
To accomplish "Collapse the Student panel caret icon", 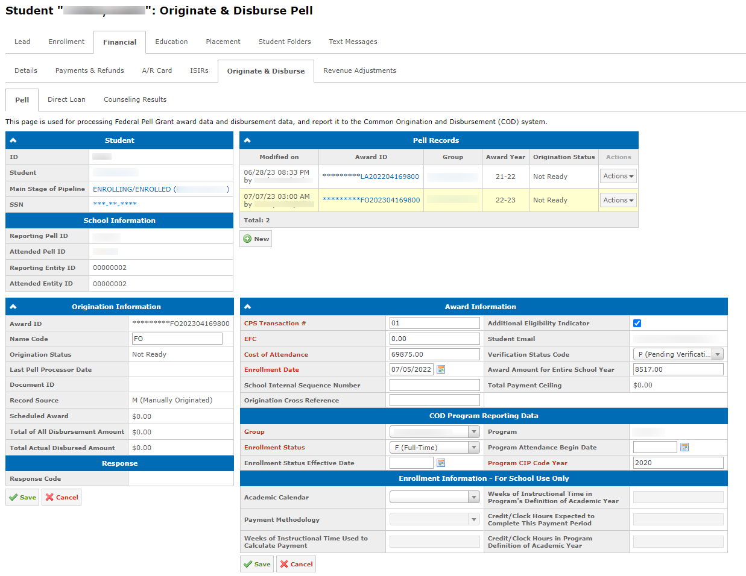I will tap(13, 140).
